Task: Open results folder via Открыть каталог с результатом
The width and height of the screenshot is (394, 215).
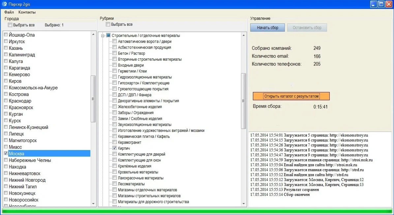Action: pyautogui.click(x=291, y=96)
